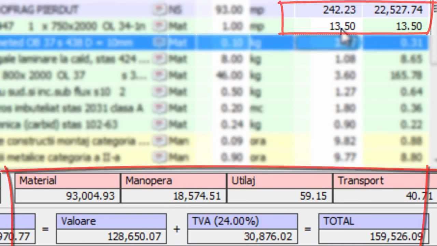Select the total cell 22,527.74
Viewport: 437px width, 246px height.
396,10
